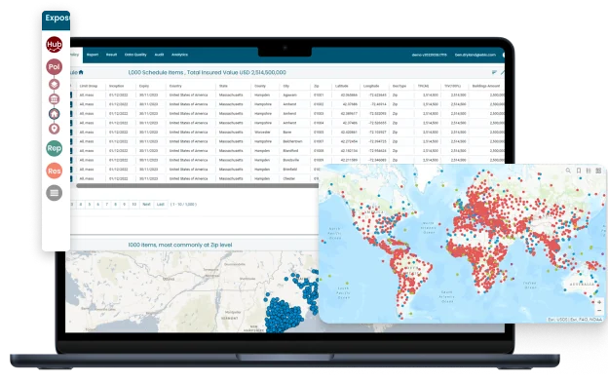Go to page 10 in the pagination
The height and width of the screenshot is (382, 608).
133,204
